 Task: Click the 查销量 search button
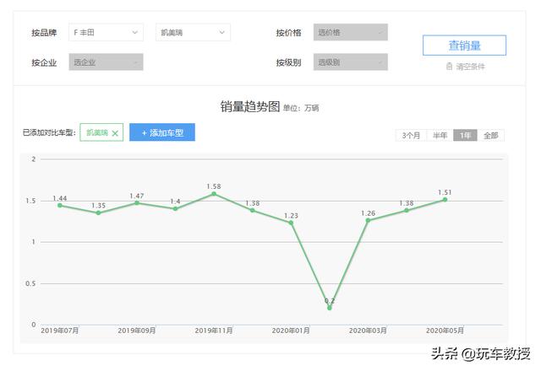464,46
